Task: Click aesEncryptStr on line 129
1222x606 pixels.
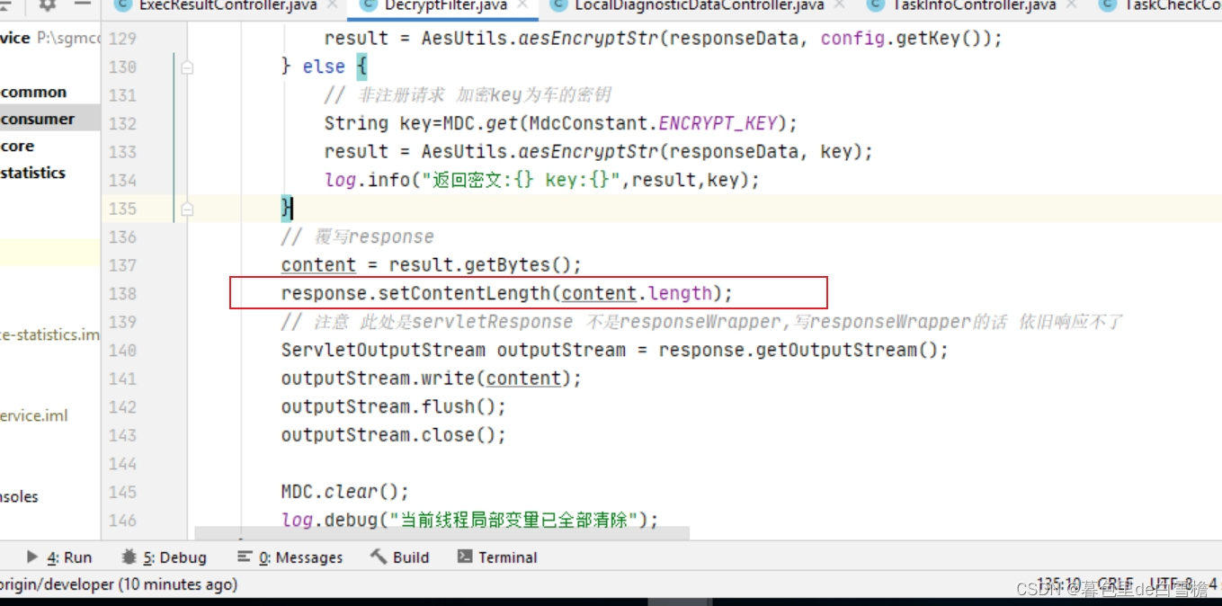Action: (589, 39)
